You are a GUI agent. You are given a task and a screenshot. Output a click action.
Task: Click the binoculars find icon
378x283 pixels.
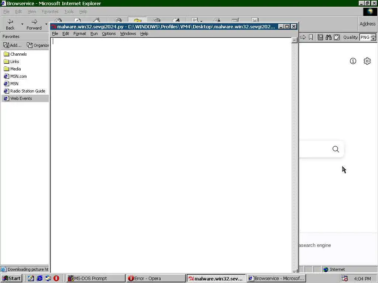pos(328,37)
